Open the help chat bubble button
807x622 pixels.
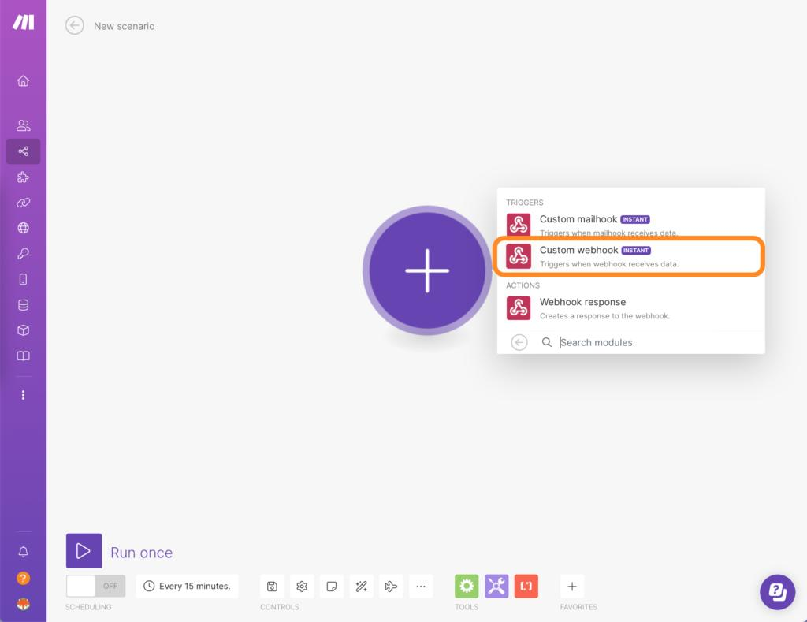(x=777, y=592)
